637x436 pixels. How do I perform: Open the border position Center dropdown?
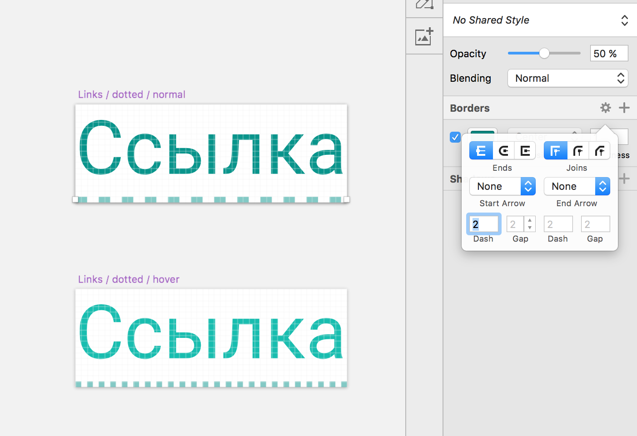(x=545, y=135)
